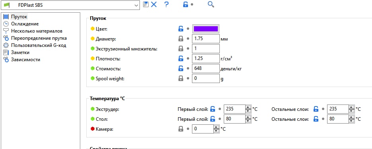
Task: Click Стол Первый слой temperature field
Action: 234,119
